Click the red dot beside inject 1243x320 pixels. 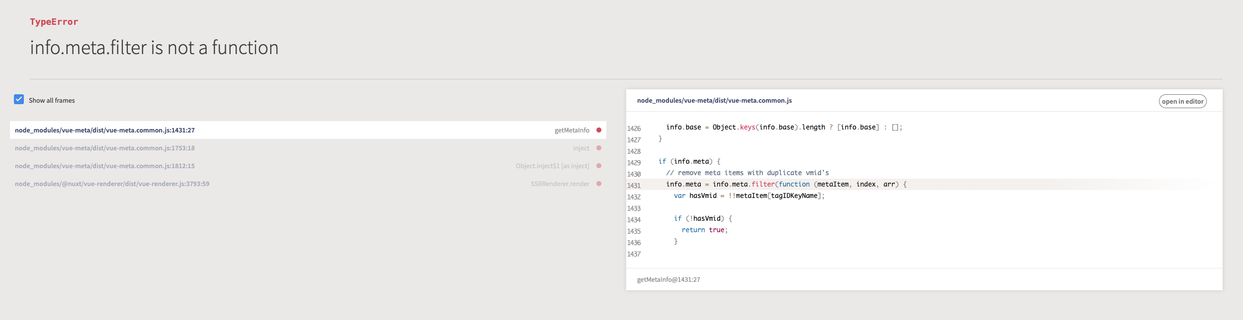(x=599, y=148)
